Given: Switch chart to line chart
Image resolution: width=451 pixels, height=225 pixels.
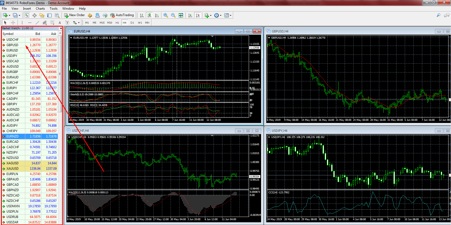Looking at the screenshot, I should [157, 15].
